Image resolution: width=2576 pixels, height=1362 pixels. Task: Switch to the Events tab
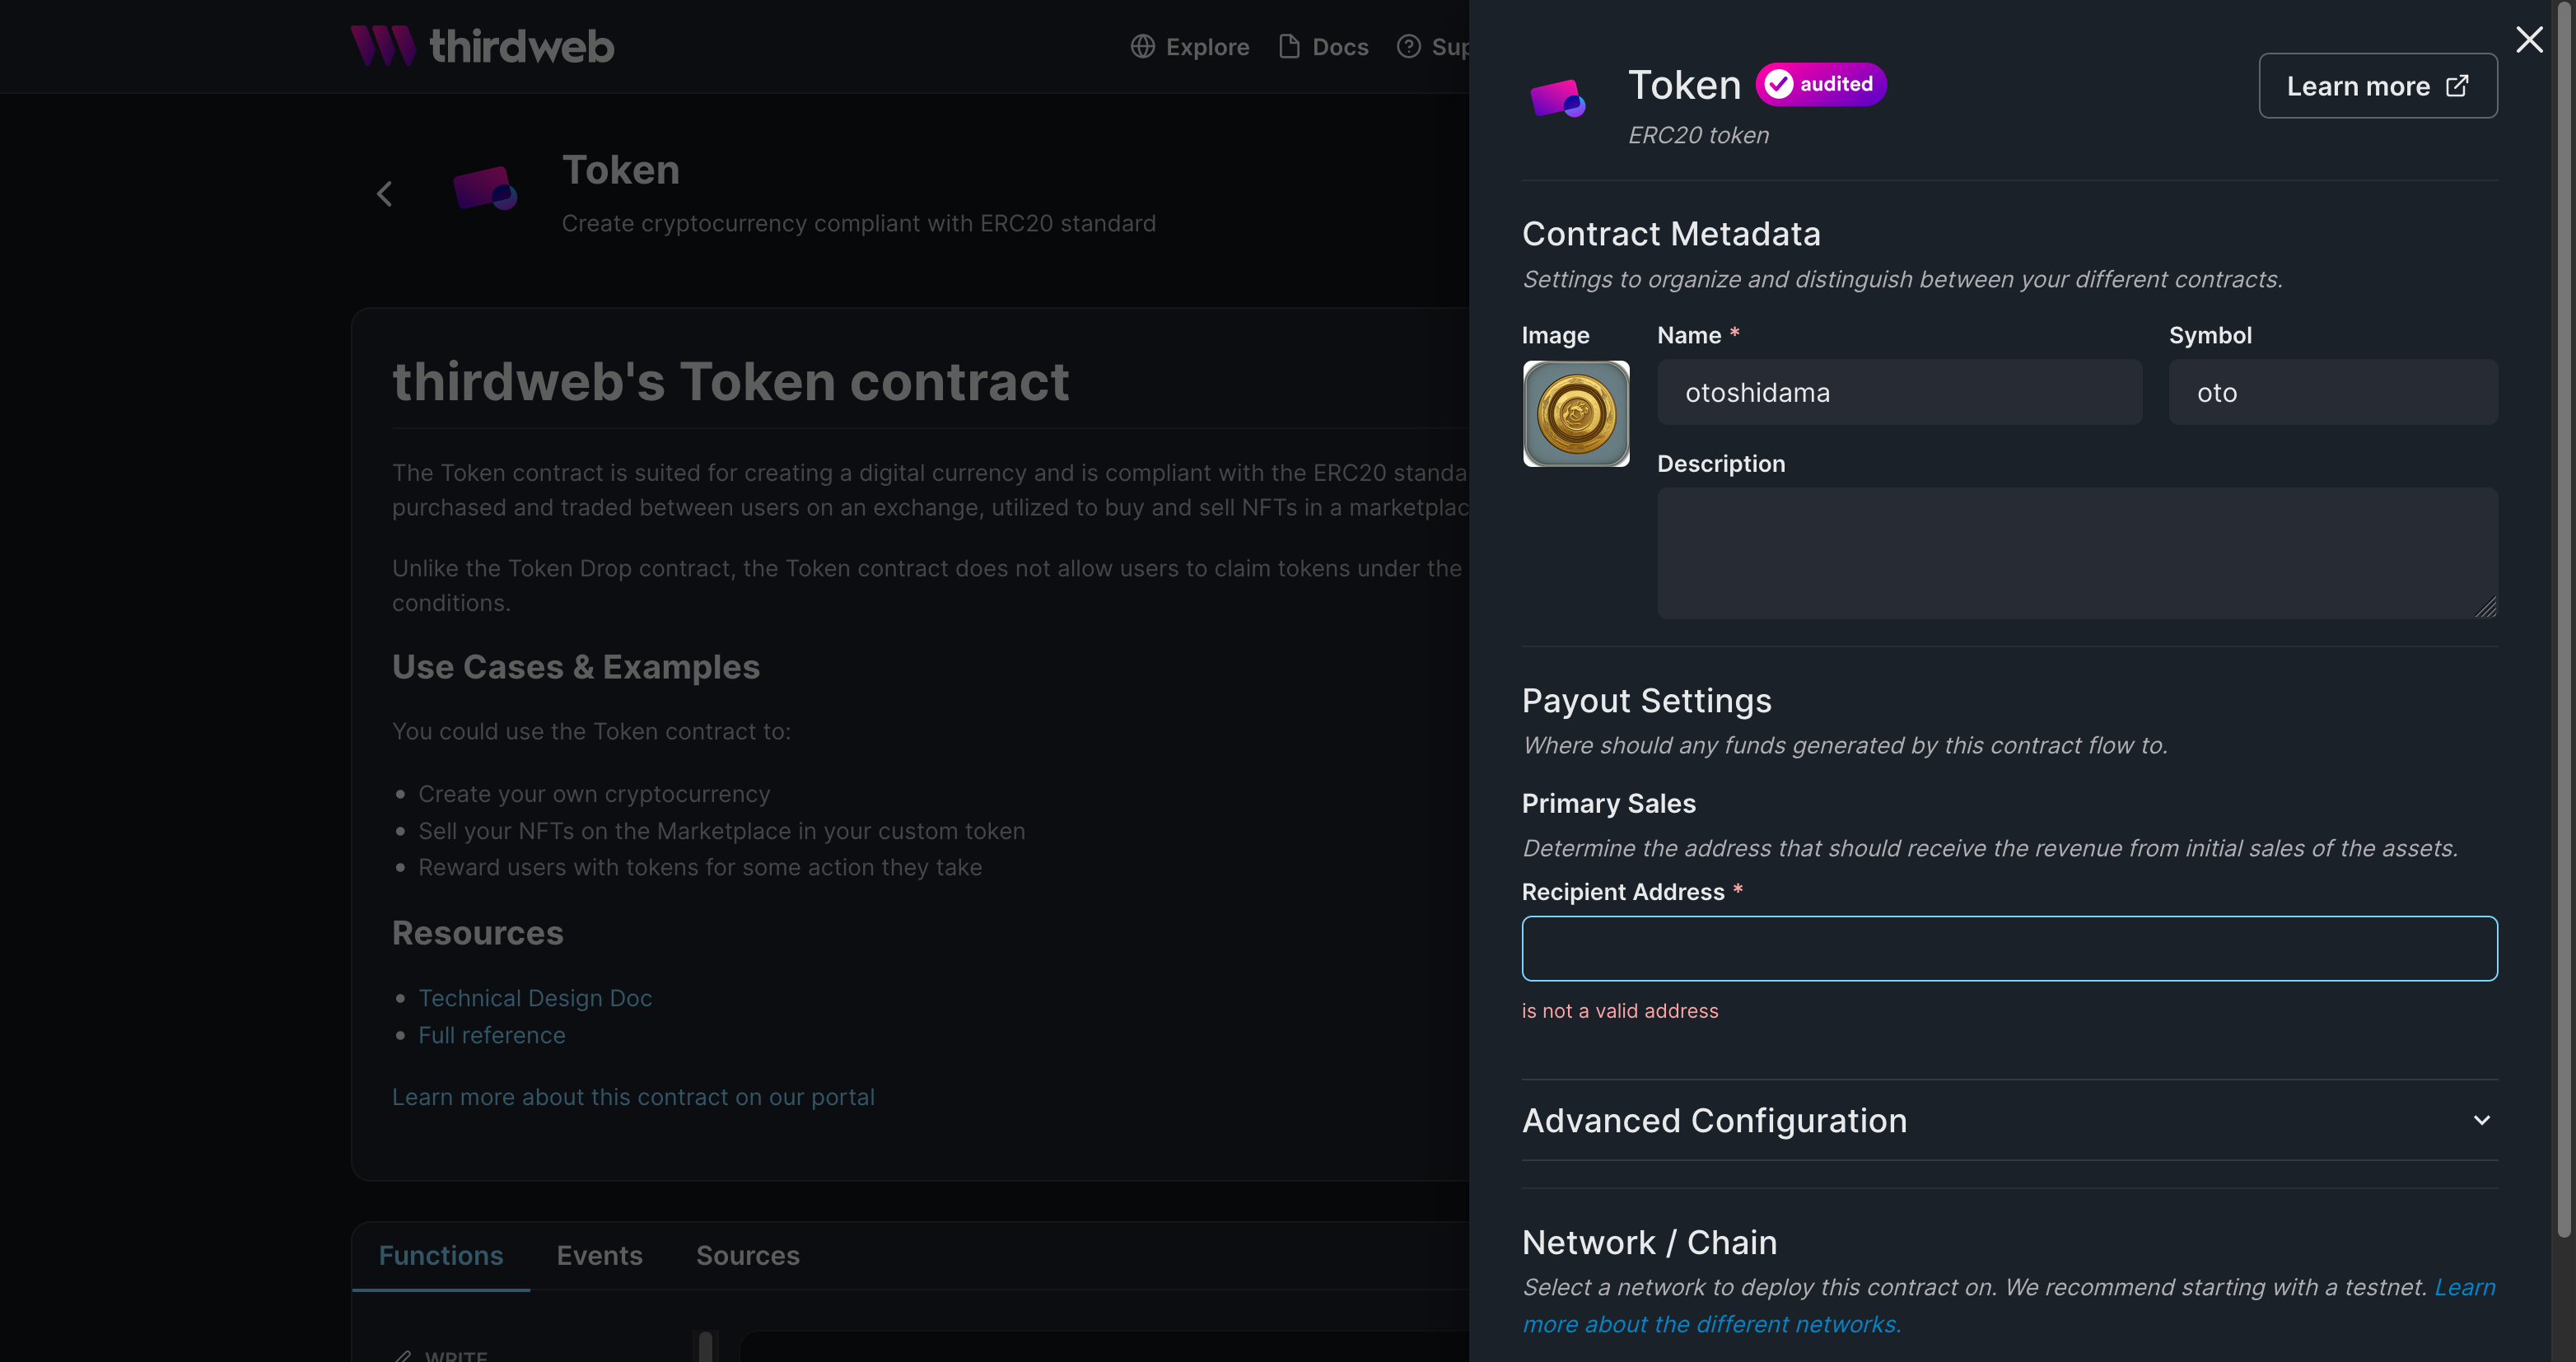coord(599,1255)
